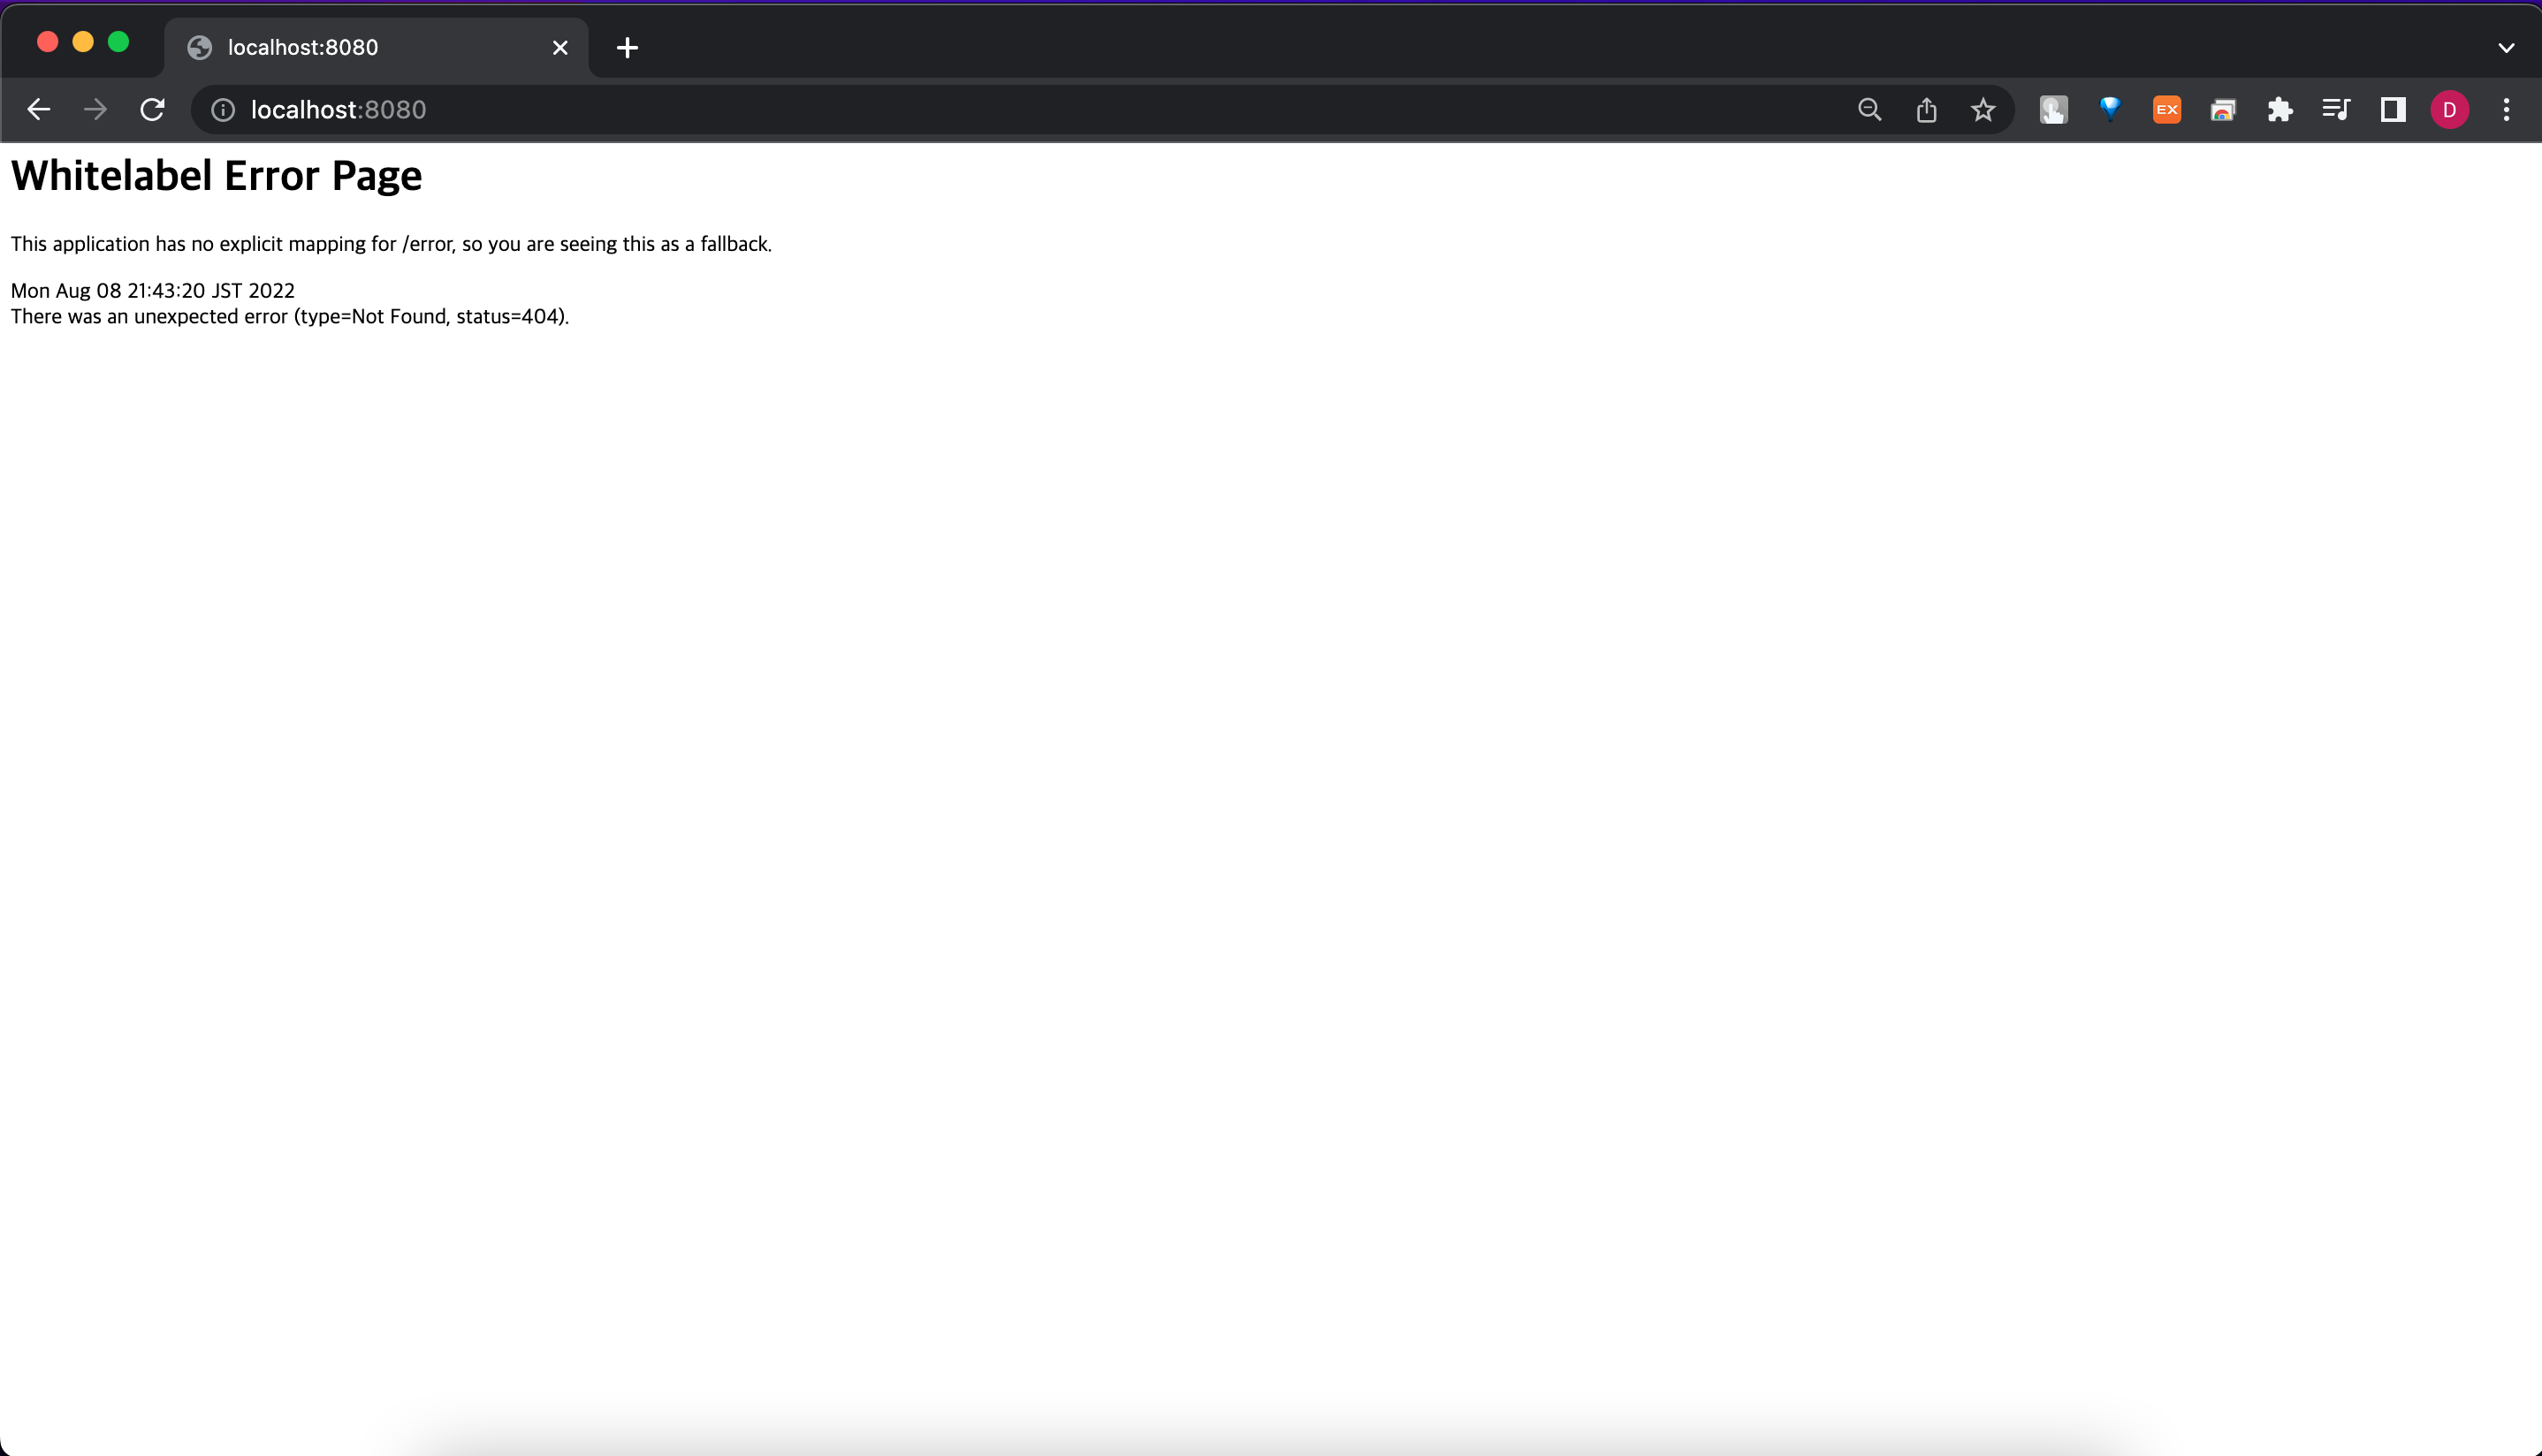This screenshot has height=1456, width=2542.
Task: Open the zoom level magnifier icon
Action: (x=1868, y=110)
